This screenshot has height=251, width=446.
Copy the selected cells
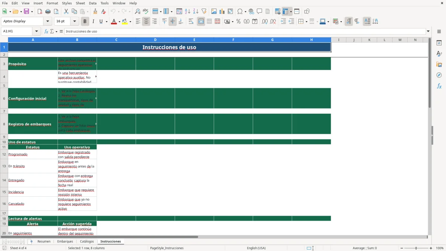click(74, 12)
